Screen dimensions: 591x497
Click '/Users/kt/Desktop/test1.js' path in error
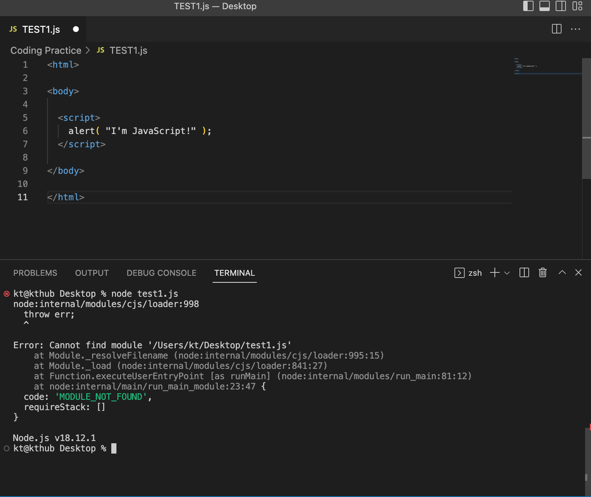(220, 345)
